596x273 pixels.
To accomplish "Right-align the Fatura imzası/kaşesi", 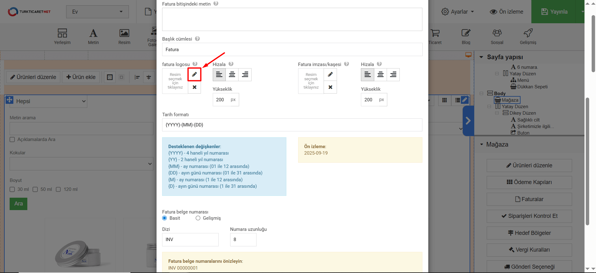I will click(x=393, y=75).
